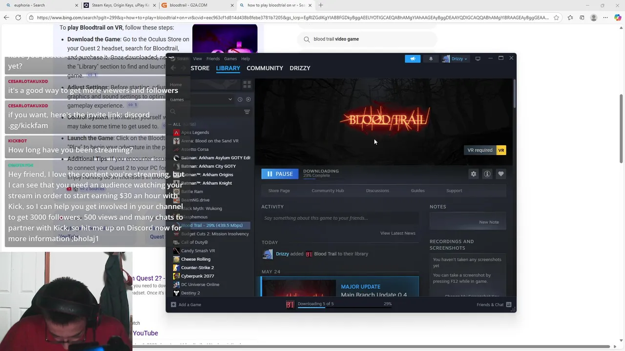Switch to bloodtrail - G2A.COM tab

pos(198,5)
